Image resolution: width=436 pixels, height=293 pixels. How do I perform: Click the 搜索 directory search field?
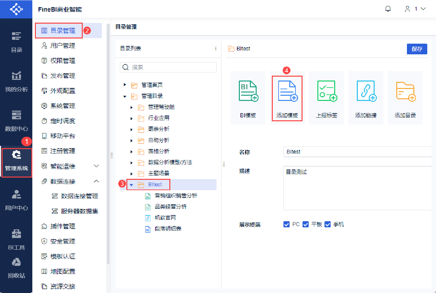click(x=168, y=67)
